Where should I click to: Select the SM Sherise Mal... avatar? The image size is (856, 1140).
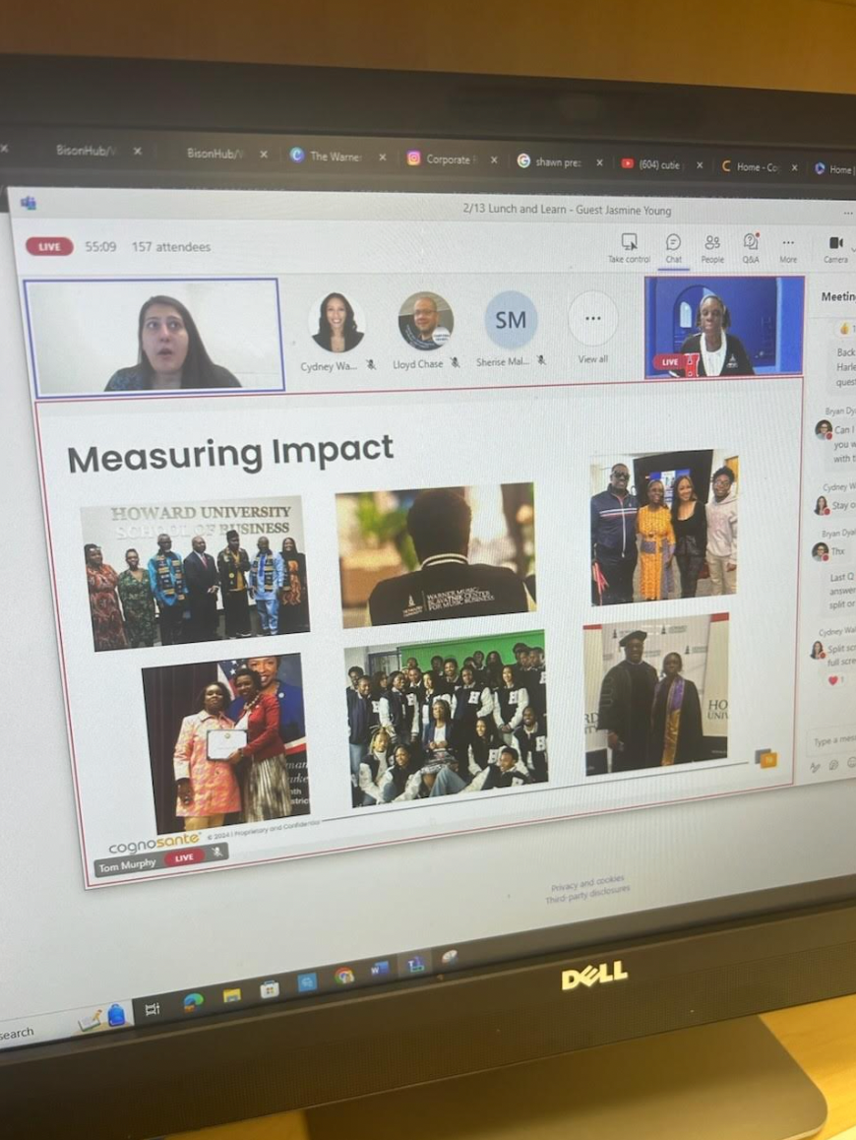coord(511,320)
